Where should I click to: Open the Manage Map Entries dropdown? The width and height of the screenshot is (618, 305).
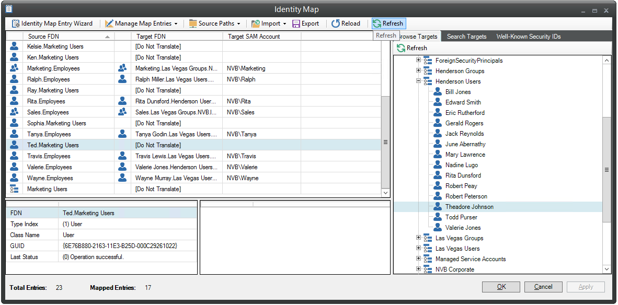142,24
